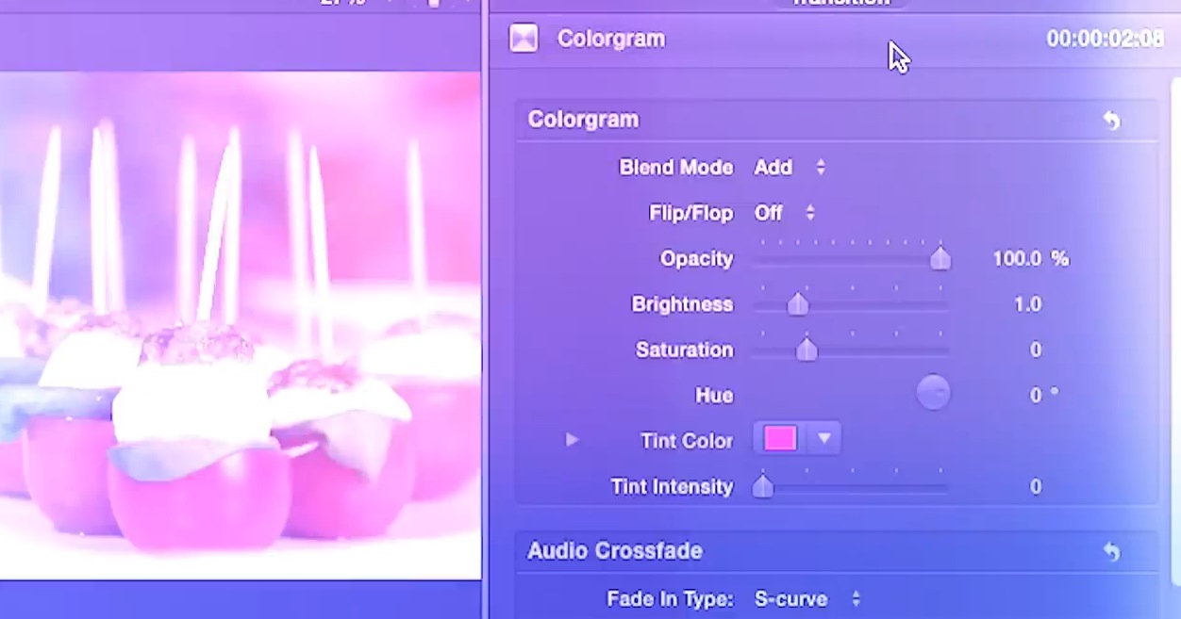Select the Transition tab at the top
The width and height of the screenshot is (1181, 619).
pos(840,3)
